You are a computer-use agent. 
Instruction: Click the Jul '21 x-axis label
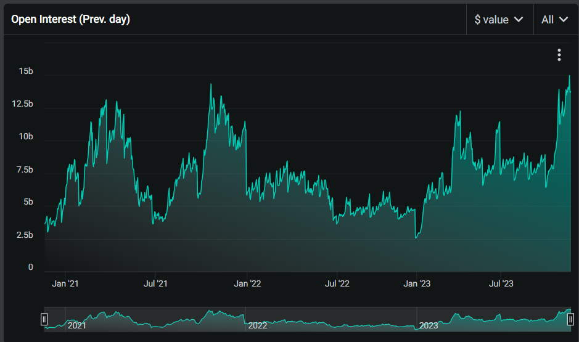155,284
